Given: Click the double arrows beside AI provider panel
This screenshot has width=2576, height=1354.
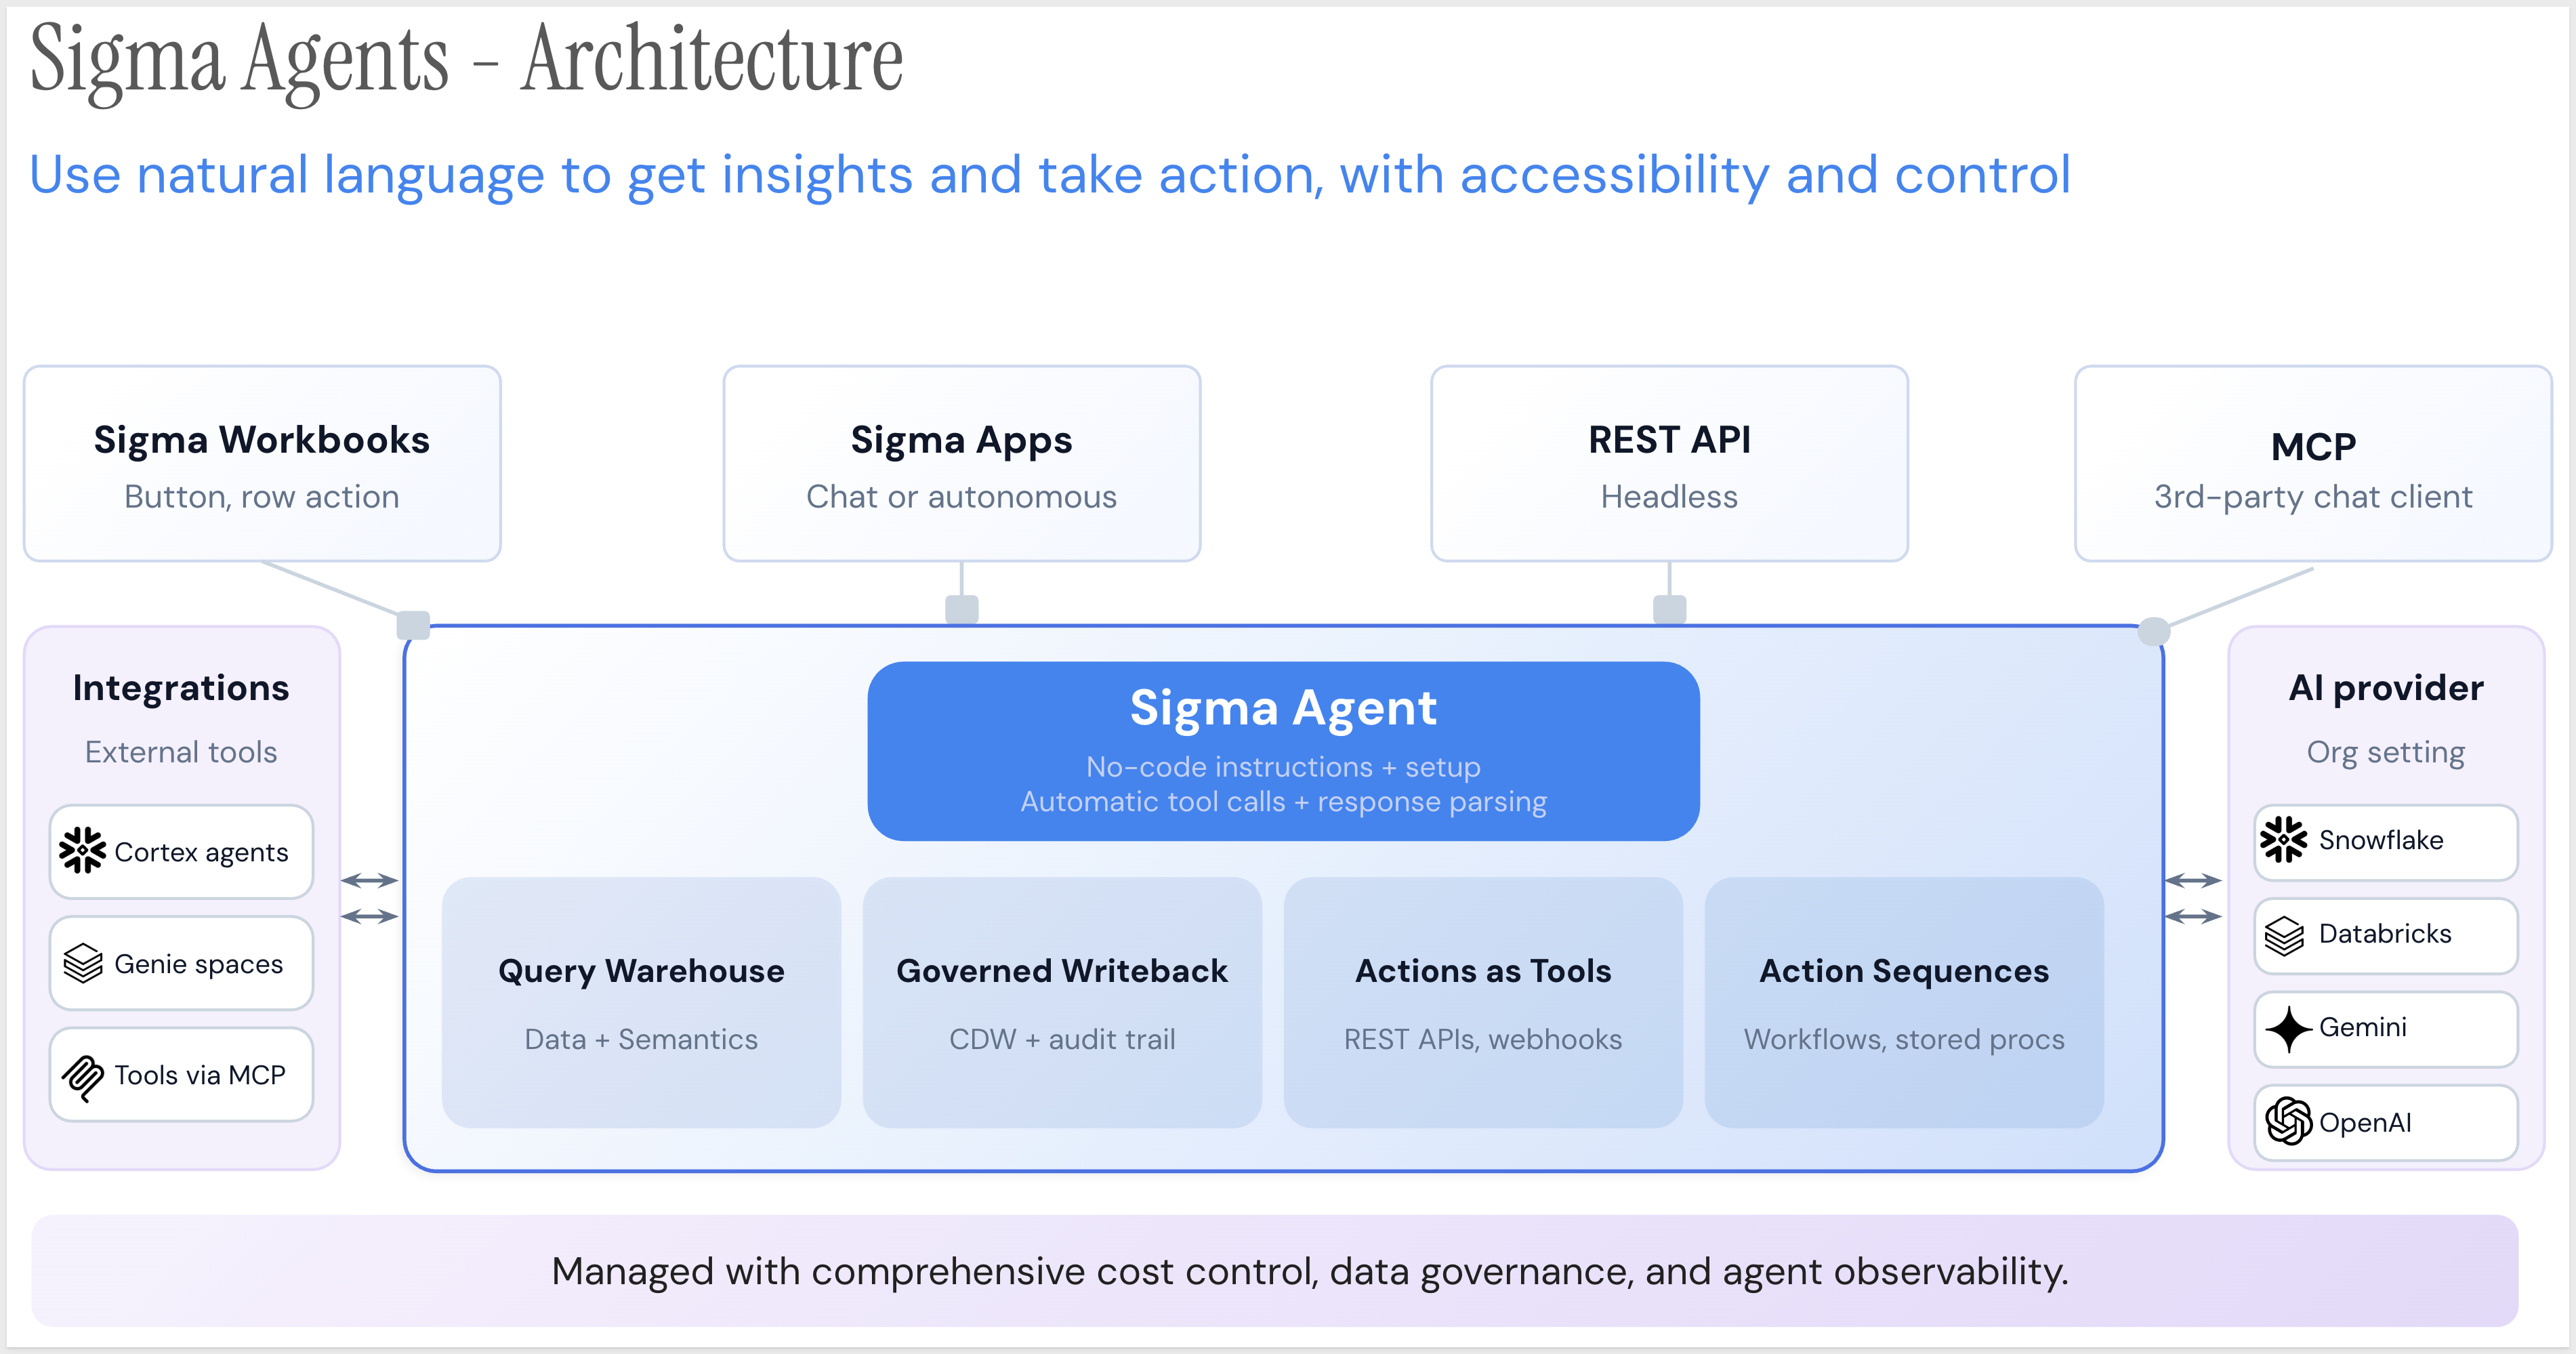Looking at the screenshot, I should pos(2193,898).
